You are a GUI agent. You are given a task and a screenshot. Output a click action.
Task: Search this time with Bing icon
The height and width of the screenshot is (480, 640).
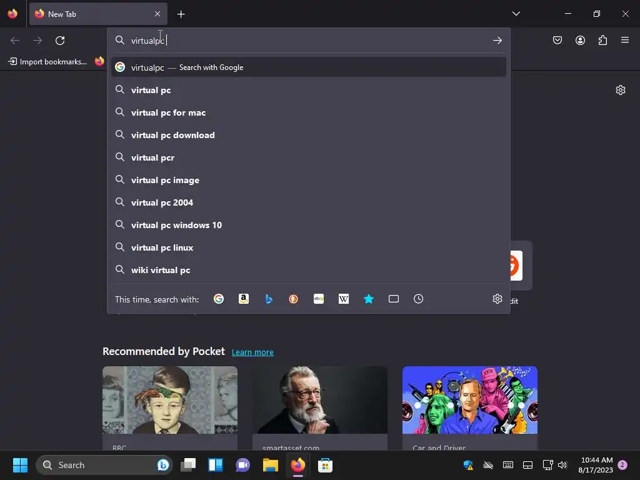(269, 299)
